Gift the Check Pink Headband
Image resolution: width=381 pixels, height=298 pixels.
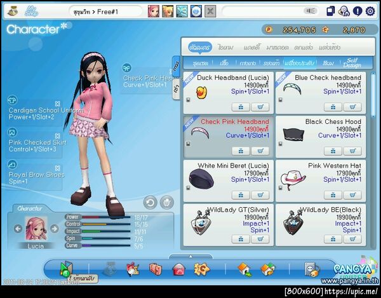(241, 151)
